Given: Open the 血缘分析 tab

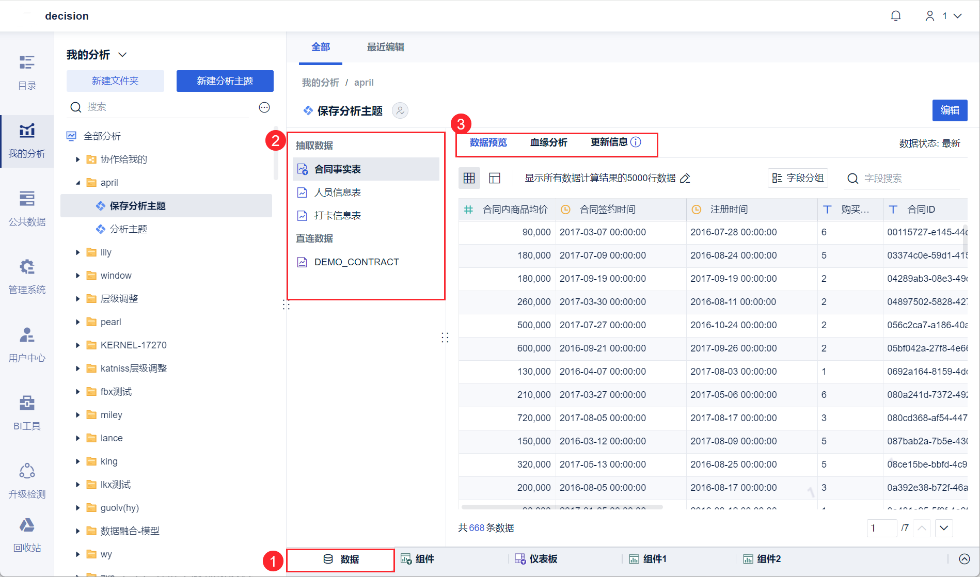Looking at the screenshot, I should 549,142.
